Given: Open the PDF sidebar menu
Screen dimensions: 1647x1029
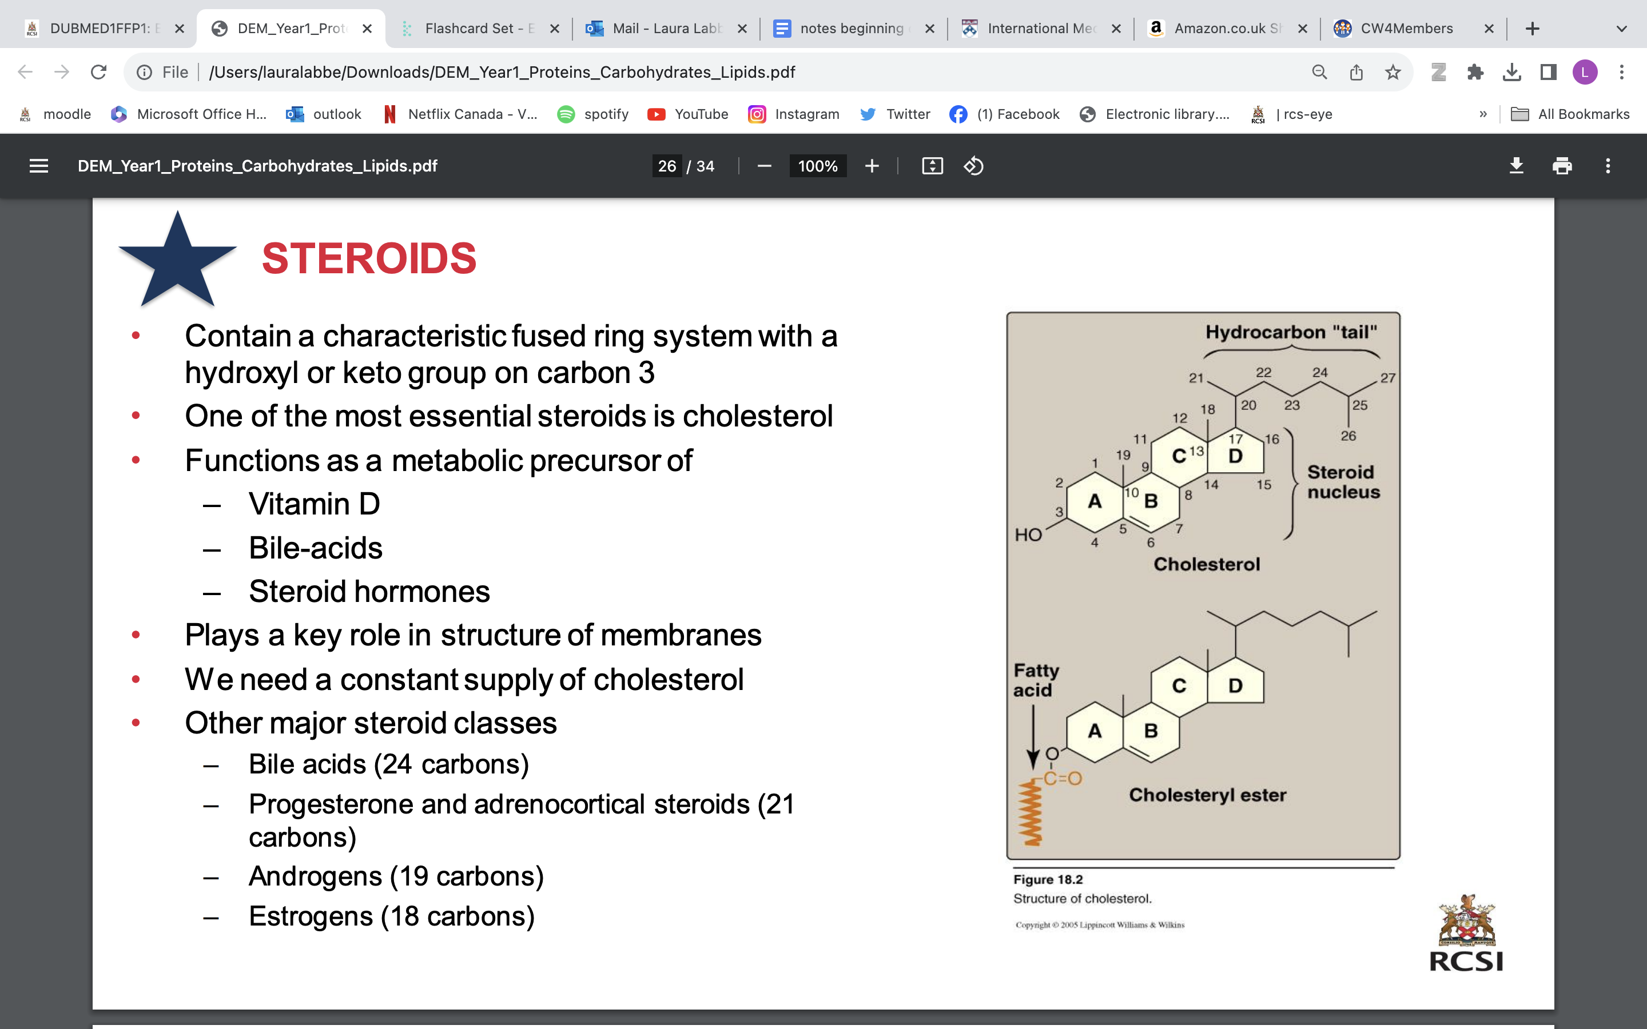Looking at the screenshot, I should click(x=39, y=165).
